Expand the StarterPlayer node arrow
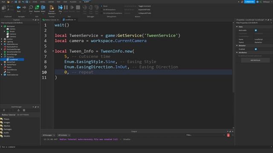Screen dimensions: 273x153 pyautogui.click(x=2, y=65)
